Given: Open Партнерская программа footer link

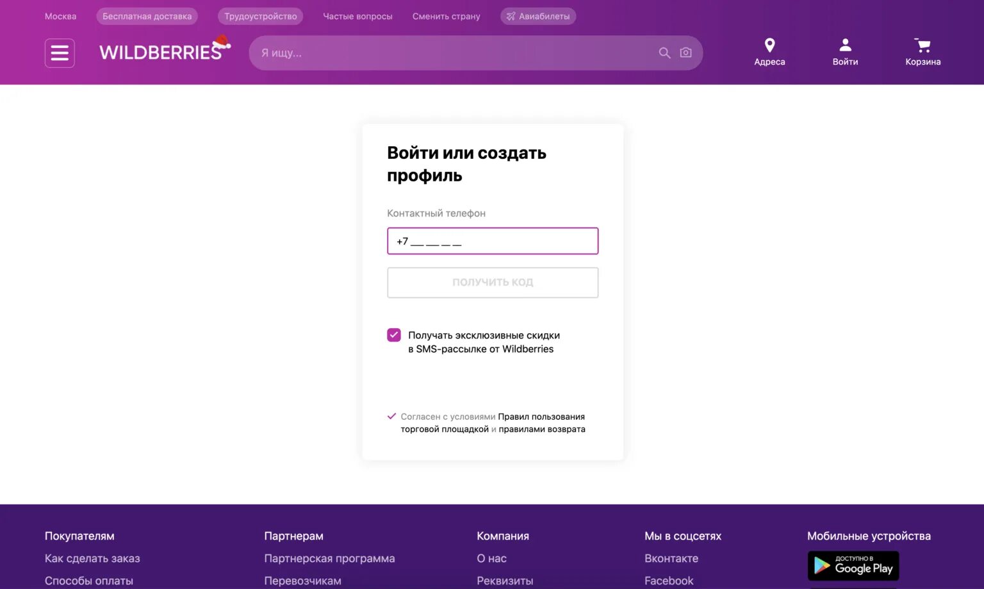Looking at the screenshot, I should point(329,558).
